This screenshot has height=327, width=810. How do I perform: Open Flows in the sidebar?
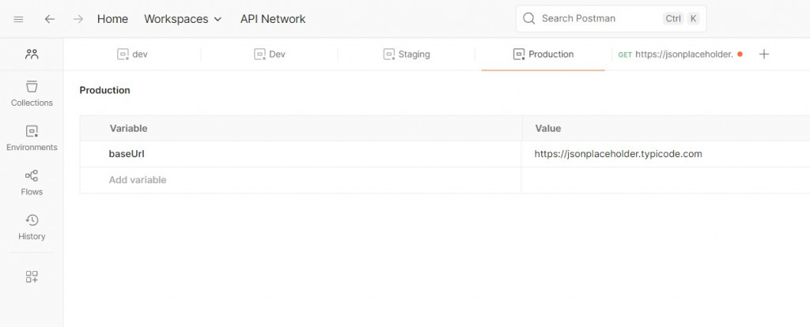[x=32, y=182]
